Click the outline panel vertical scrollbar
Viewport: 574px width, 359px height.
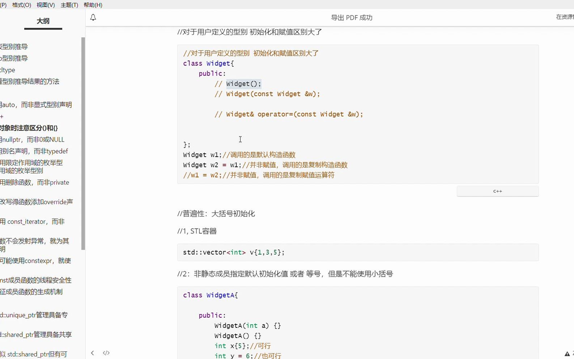click(x=83, y=143)
